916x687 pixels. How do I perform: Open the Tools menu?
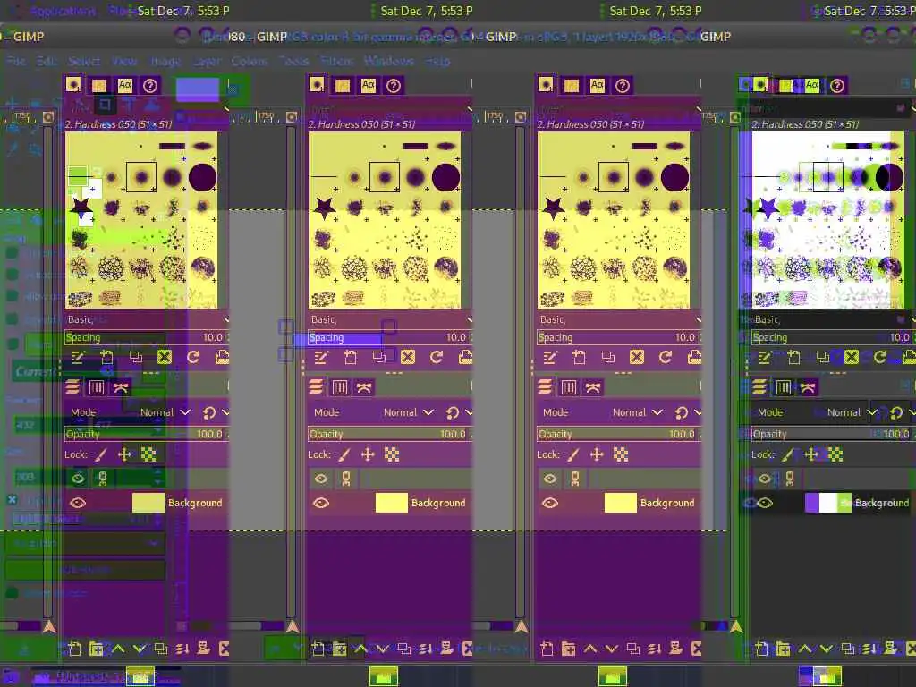tap(293, 61)
